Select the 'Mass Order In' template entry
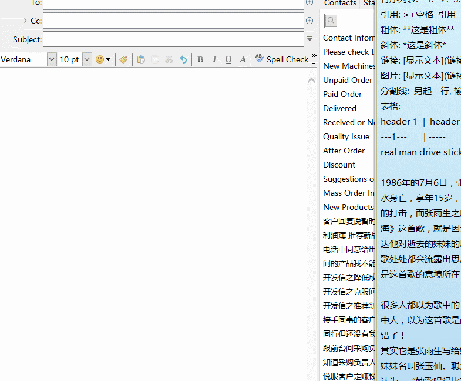 349,193
